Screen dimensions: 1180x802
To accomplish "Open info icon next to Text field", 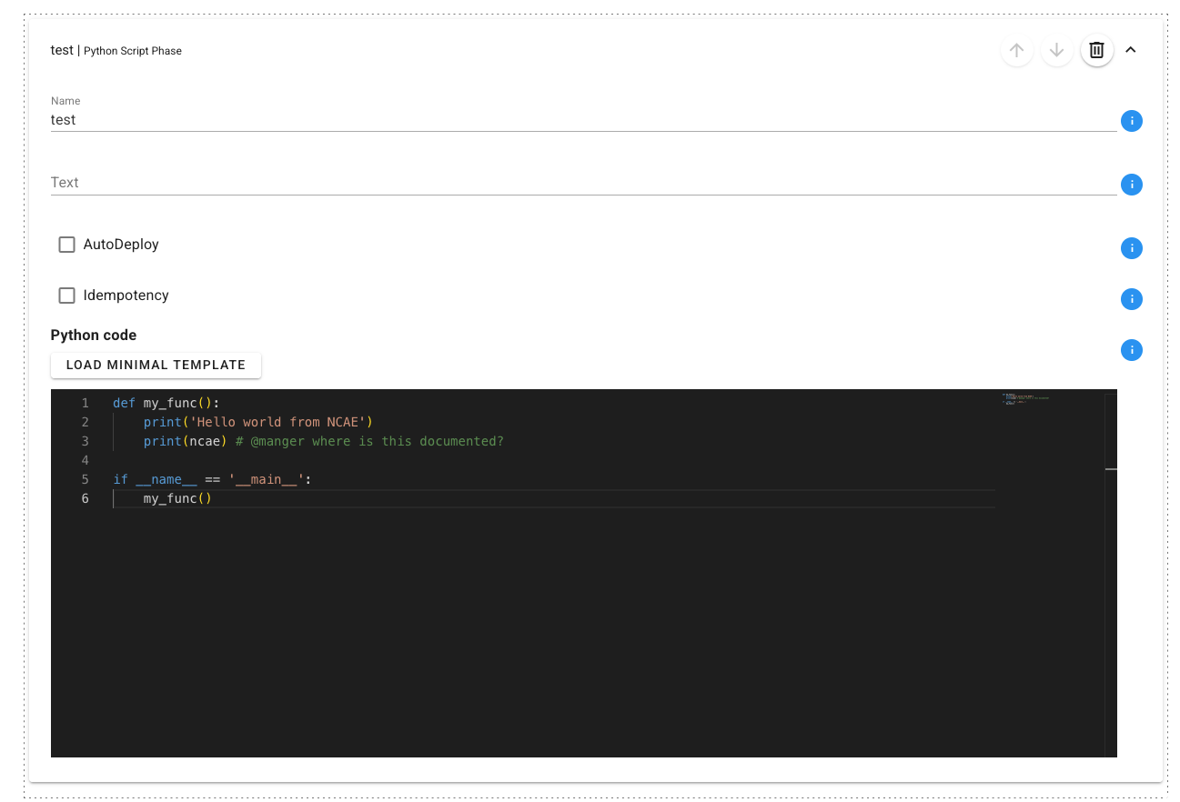I will (x=1131, y=185).
